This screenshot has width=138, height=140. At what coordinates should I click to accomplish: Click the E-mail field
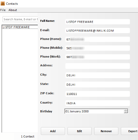point(98,31)
